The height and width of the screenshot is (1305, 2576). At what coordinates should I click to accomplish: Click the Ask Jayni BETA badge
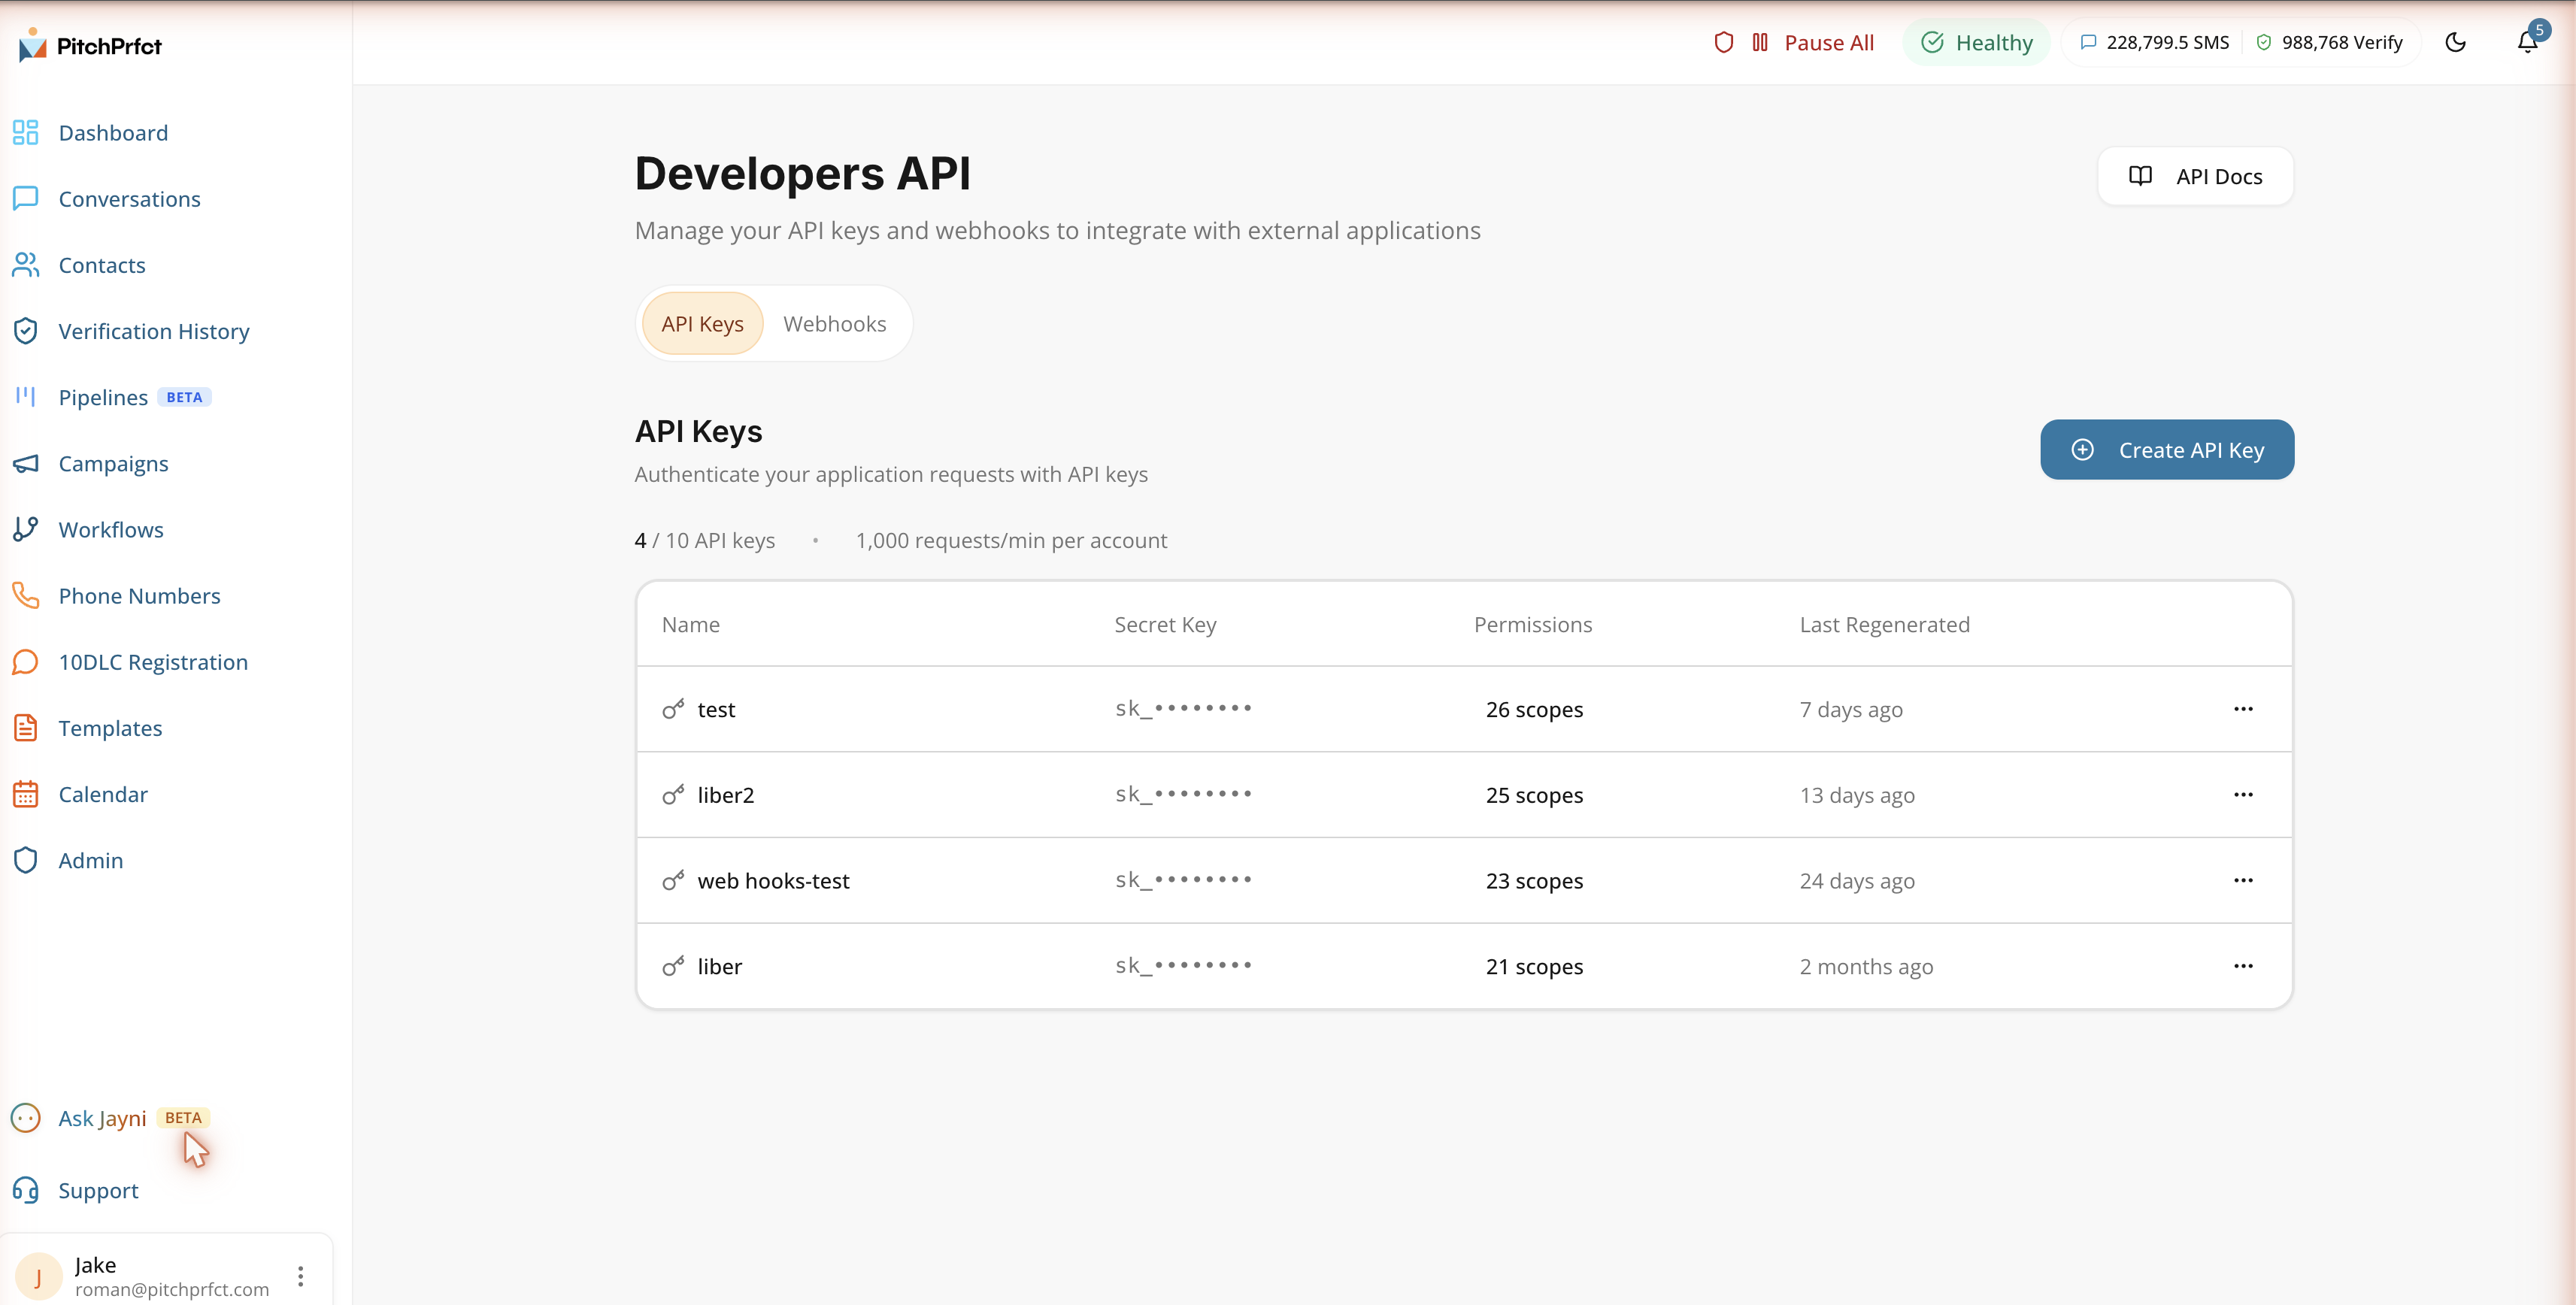click(183, 1117)
